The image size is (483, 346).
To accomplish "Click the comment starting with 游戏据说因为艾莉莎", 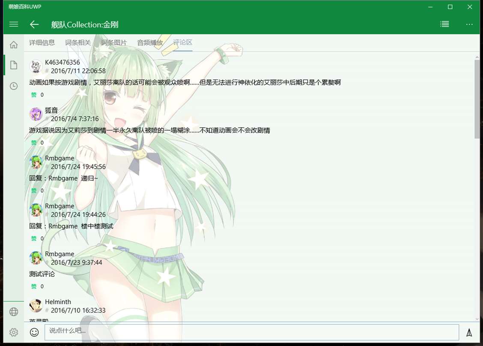I will (149, 130).
